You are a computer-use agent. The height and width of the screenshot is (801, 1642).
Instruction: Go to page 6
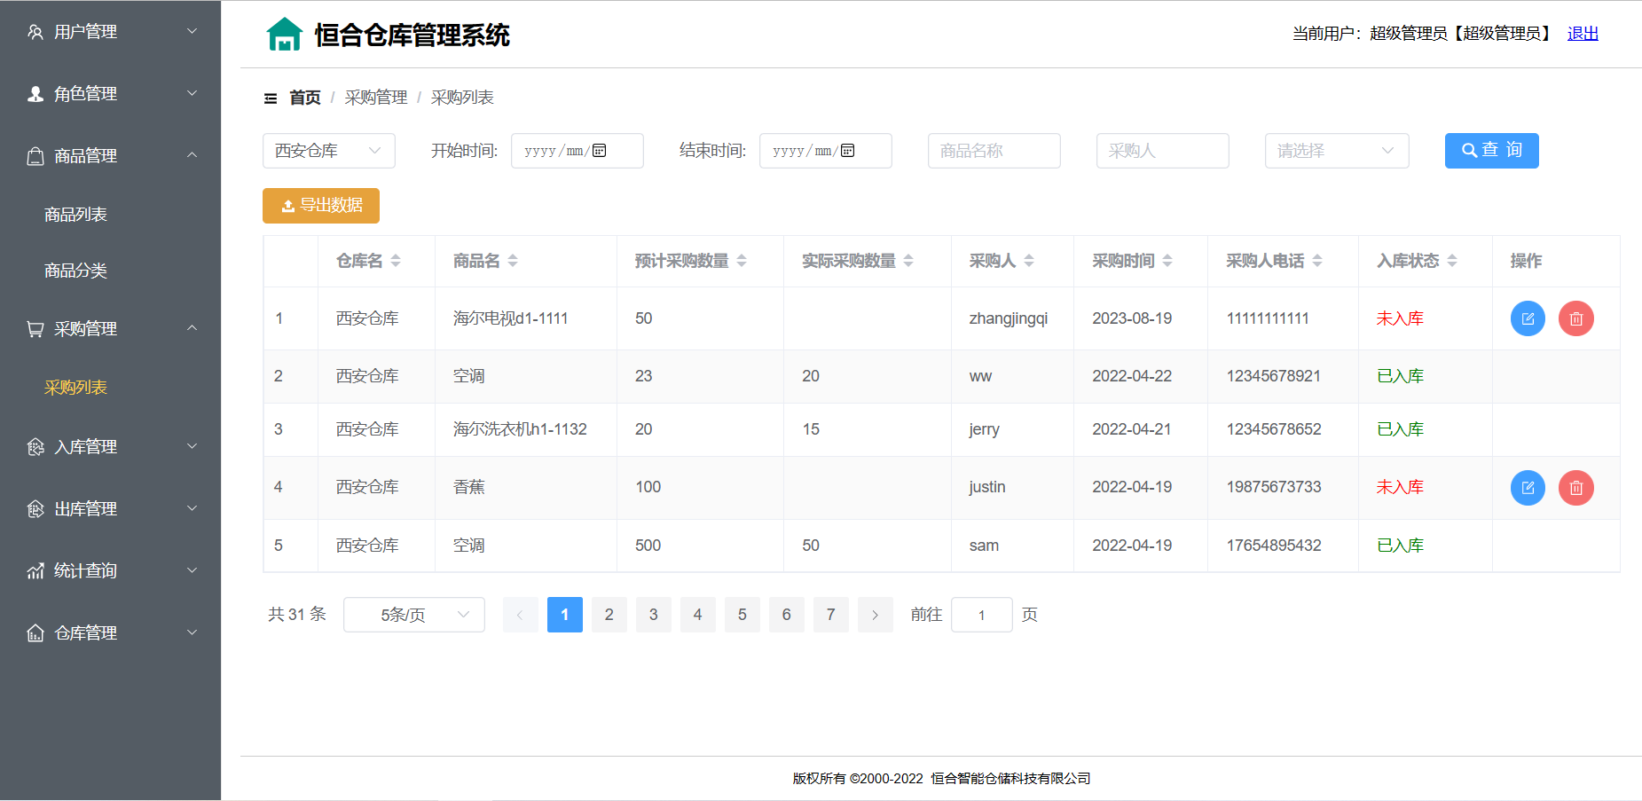(787, 615)
